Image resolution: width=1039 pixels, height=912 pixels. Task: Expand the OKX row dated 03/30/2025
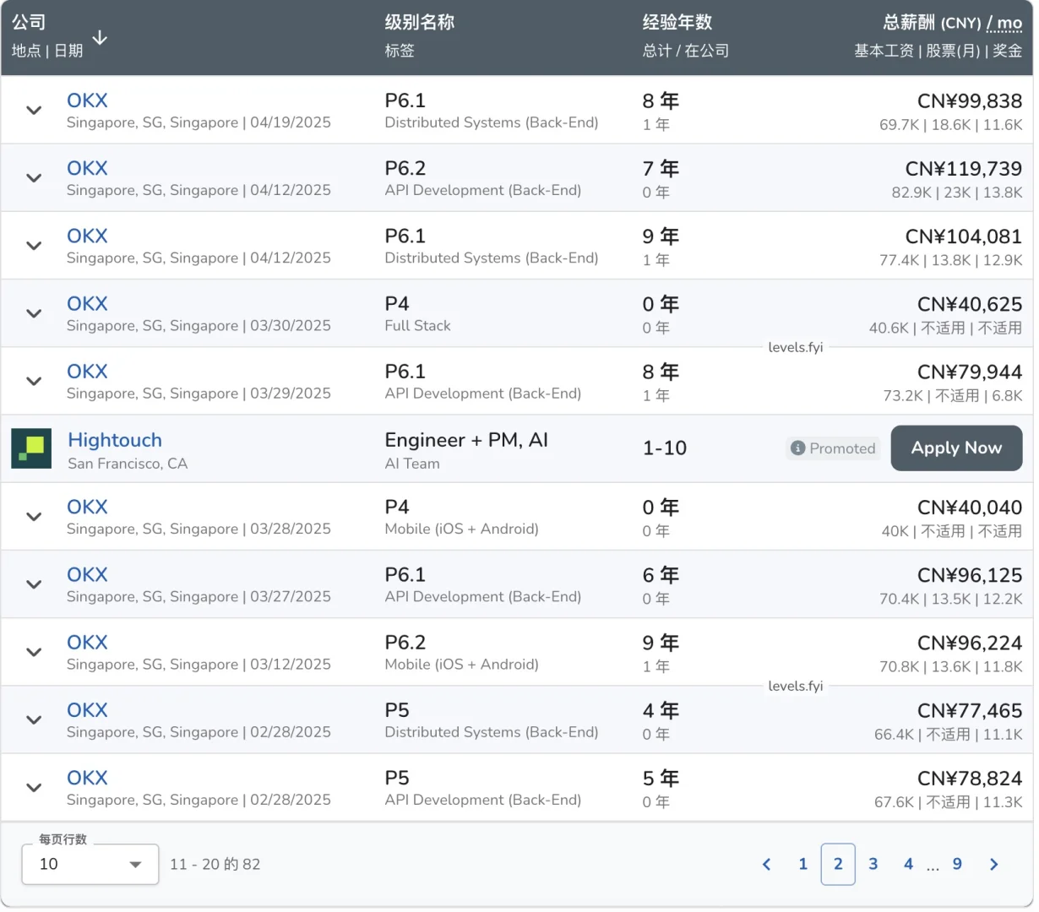click(34, 313)
